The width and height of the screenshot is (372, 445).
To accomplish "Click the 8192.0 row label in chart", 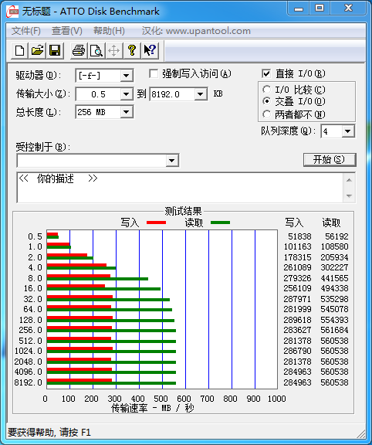I will 28,382.
